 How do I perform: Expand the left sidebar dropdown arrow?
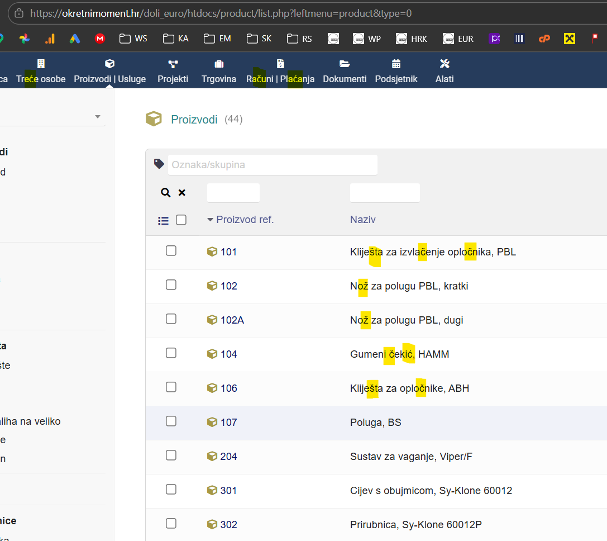point(98,117)
